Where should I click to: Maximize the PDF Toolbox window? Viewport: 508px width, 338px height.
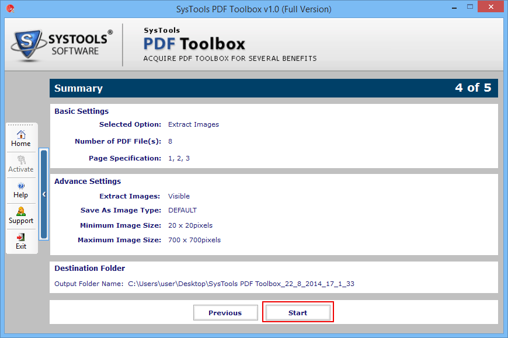point(470,7)
